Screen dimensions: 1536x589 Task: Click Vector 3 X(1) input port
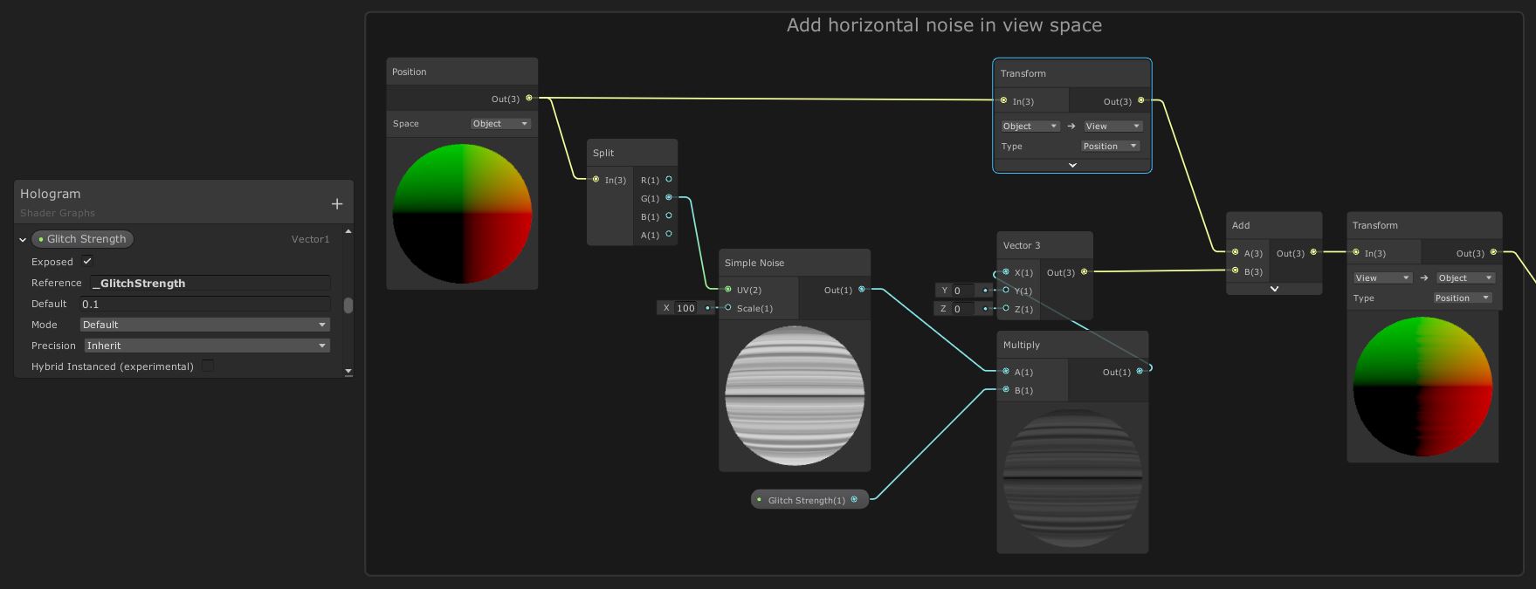[x=1006, y=272]
